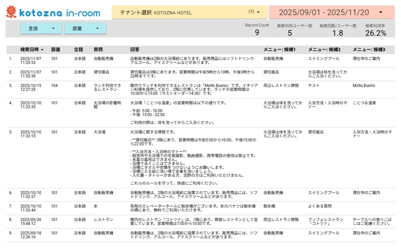Click question ランチ利用できるレストラン
This screenshot has height=249, width=401.
pyautogui.click(x=107, y=87)
